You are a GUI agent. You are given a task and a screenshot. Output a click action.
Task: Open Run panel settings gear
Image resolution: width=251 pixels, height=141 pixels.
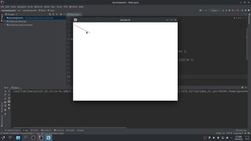pyautogui.click(x=242, y=87)
